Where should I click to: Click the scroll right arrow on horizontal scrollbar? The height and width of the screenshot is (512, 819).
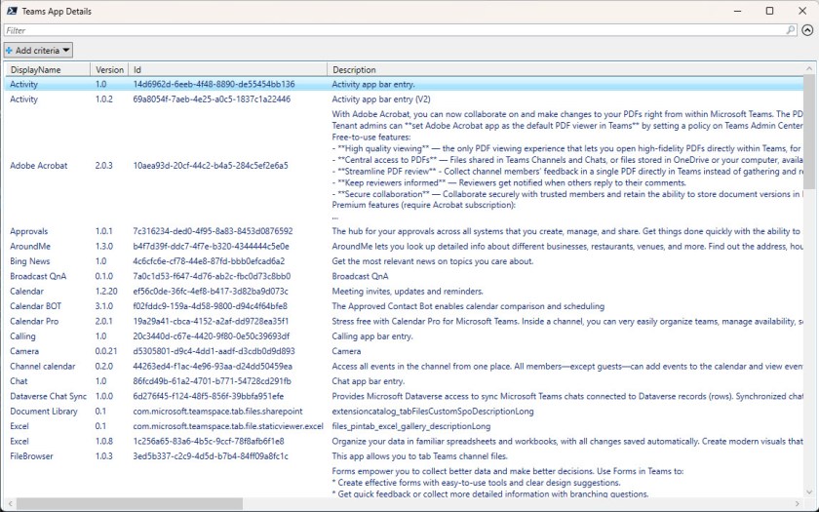798,503
